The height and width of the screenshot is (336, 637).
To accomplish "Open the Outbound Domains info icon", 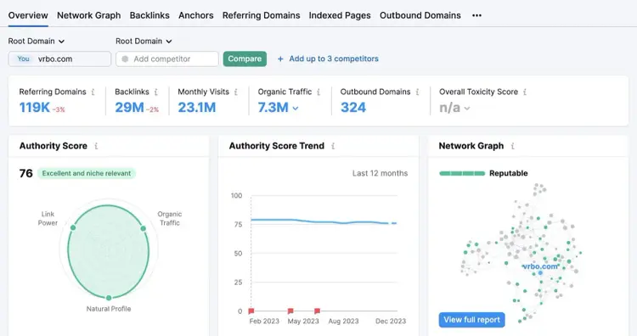I will 417,92.
